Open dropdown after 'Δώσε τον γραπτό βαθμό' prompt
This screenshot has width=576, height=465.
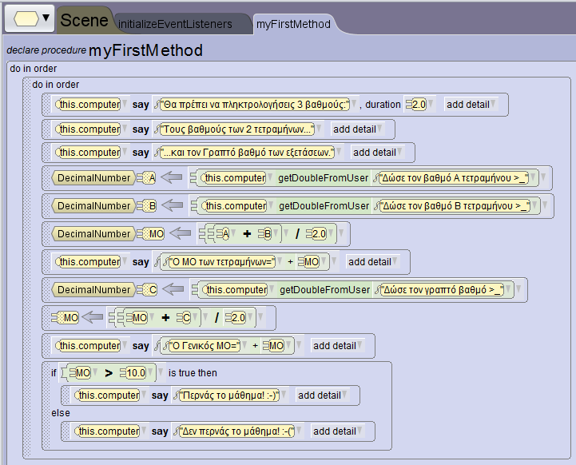pyautogui.click(x=508, y=289)
